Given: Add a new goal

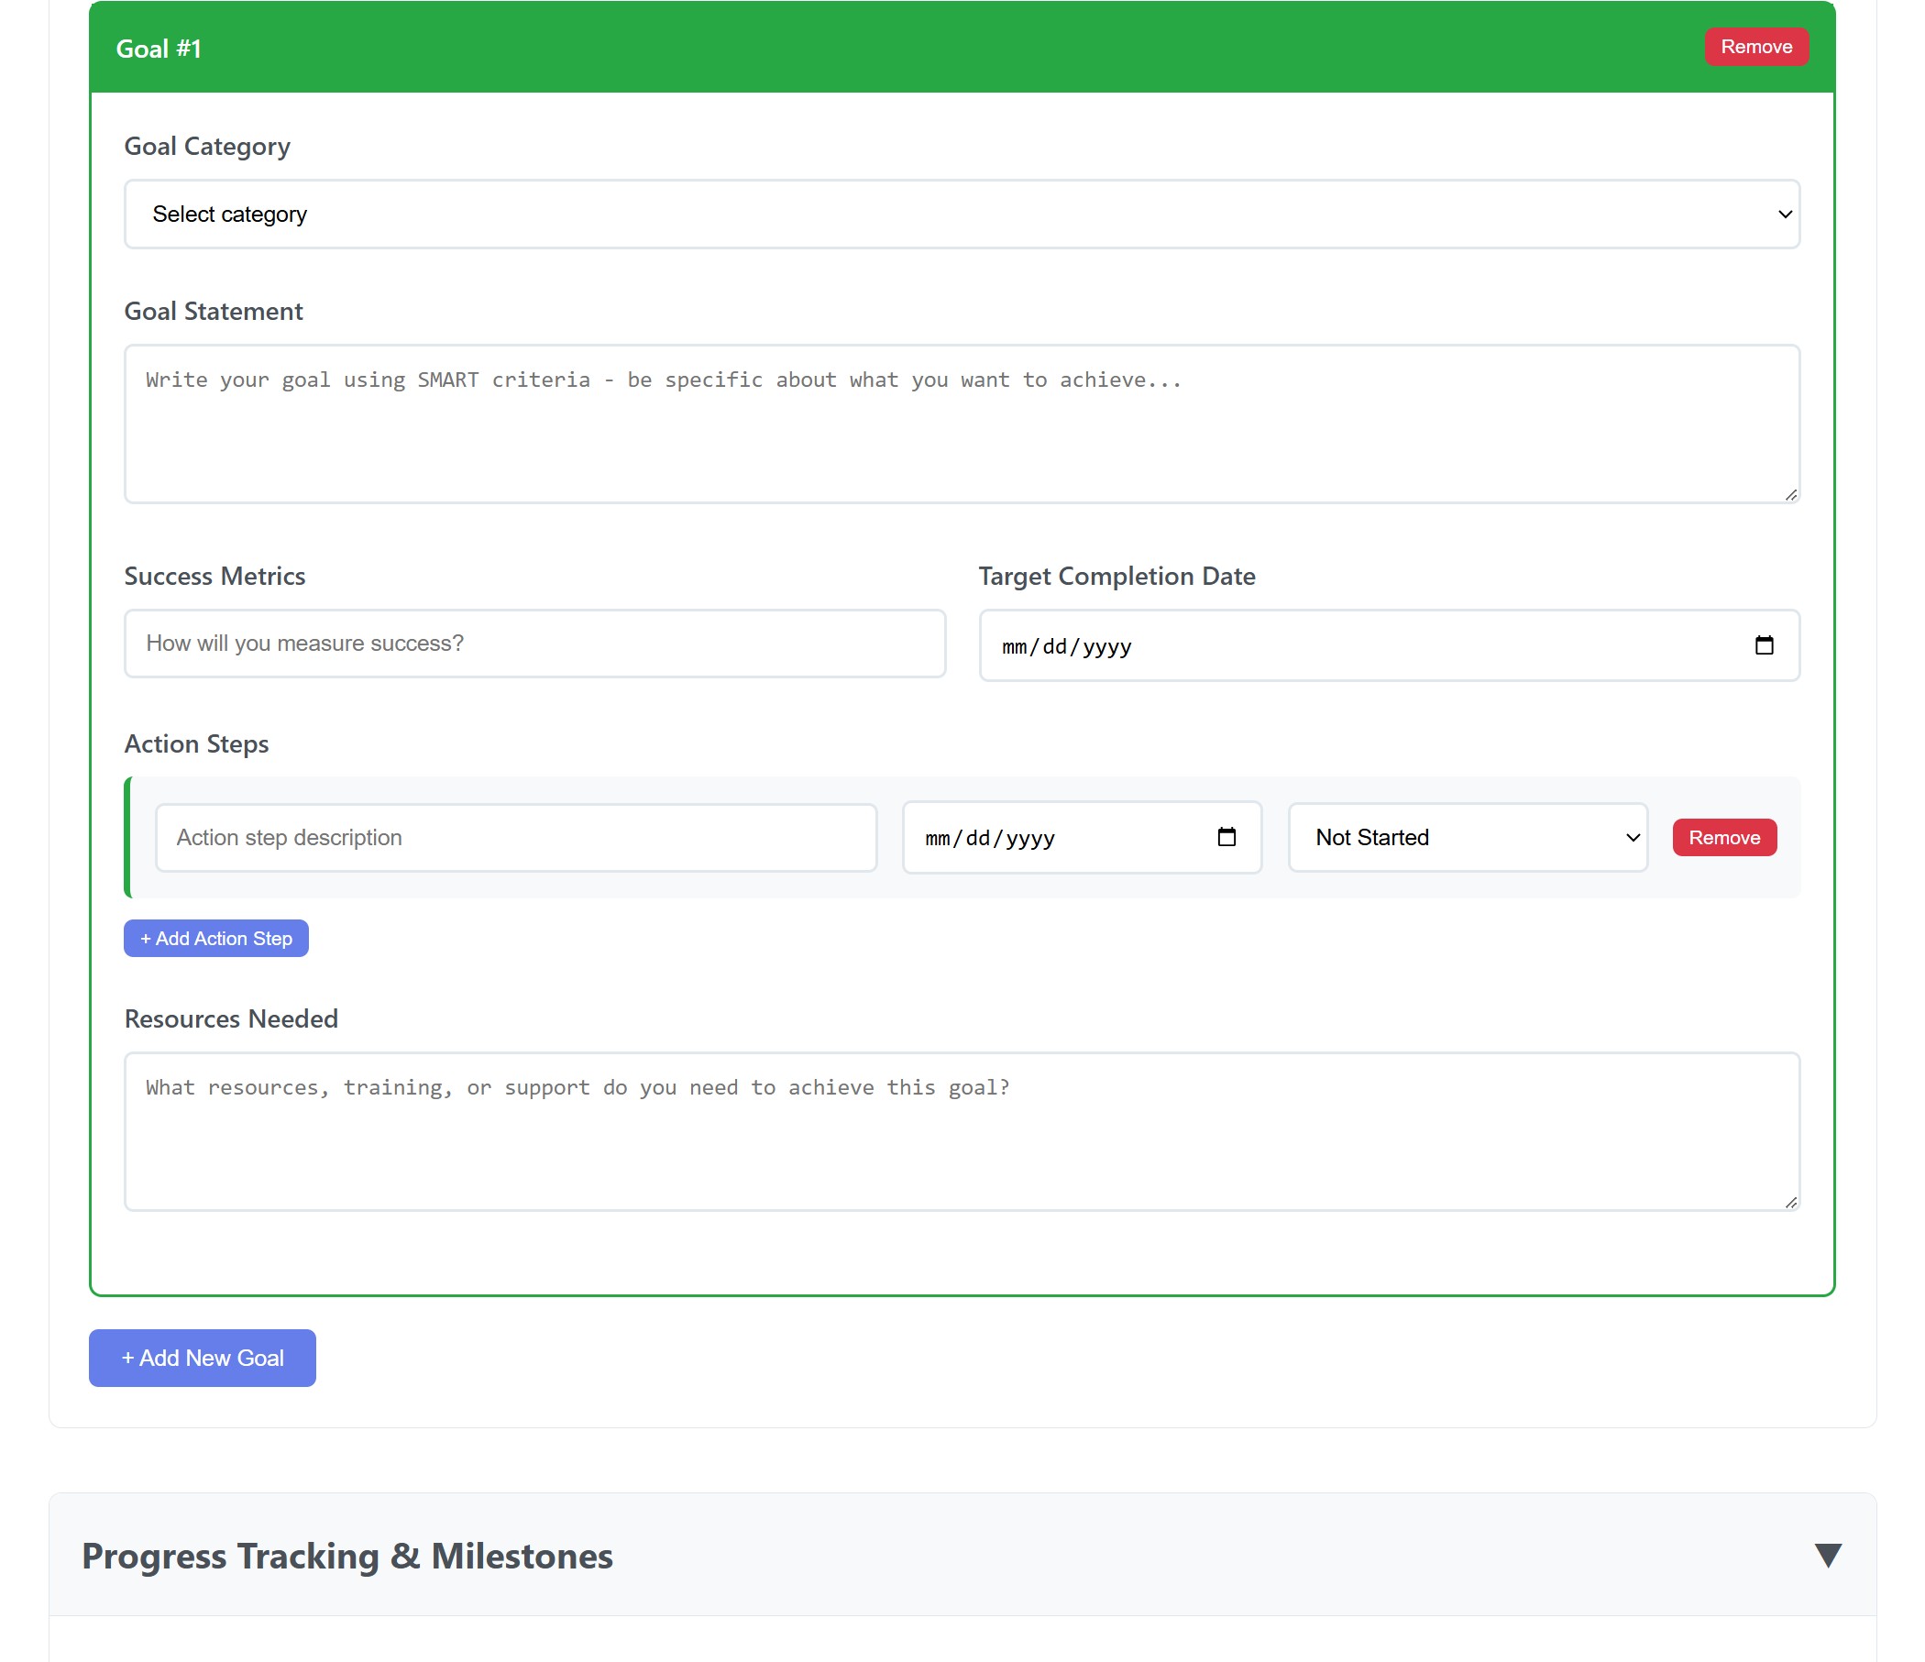Looking at the screenshot, I should (202, 1358).
